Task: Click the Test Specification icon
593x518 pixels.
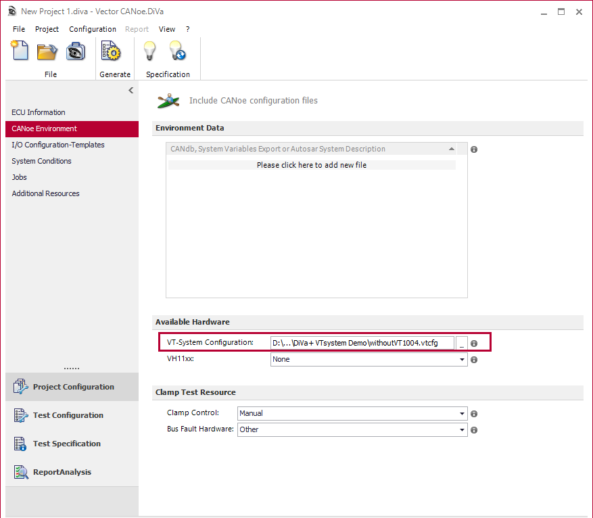Action: pyautogui.click(x=20, y=444)
